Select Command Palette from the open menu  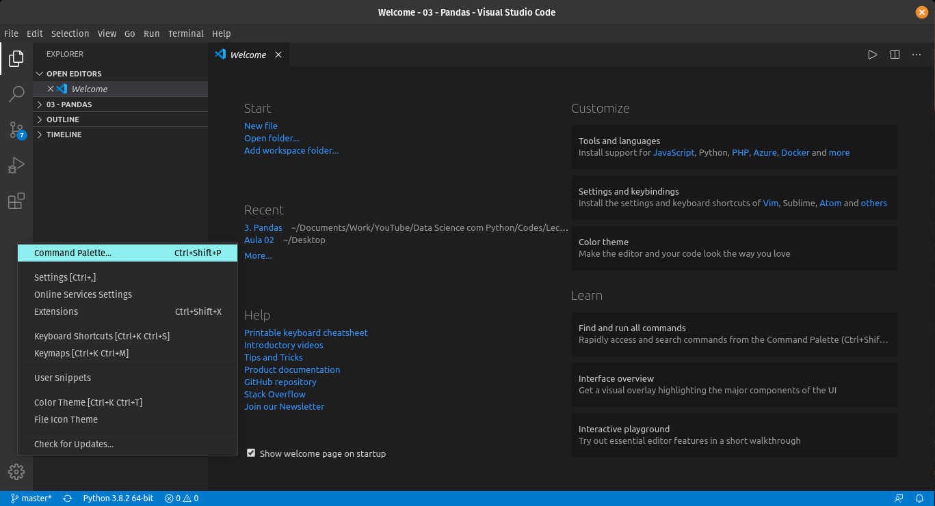(73, 253)
